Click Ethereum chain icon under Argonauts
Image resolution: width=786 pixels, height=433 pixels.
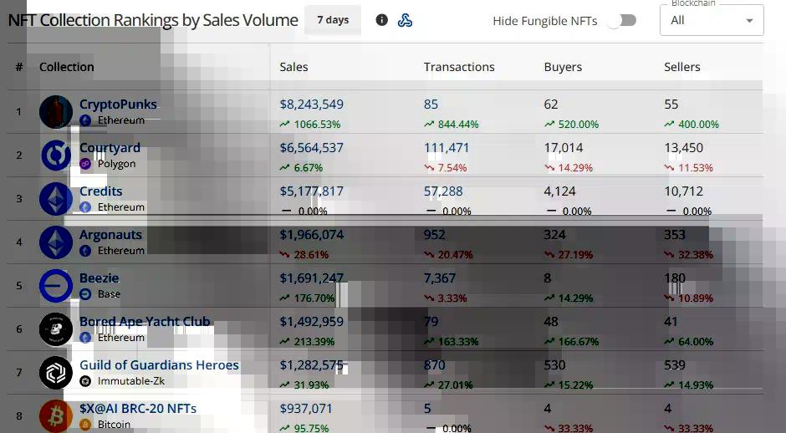[x=85, y=251]
